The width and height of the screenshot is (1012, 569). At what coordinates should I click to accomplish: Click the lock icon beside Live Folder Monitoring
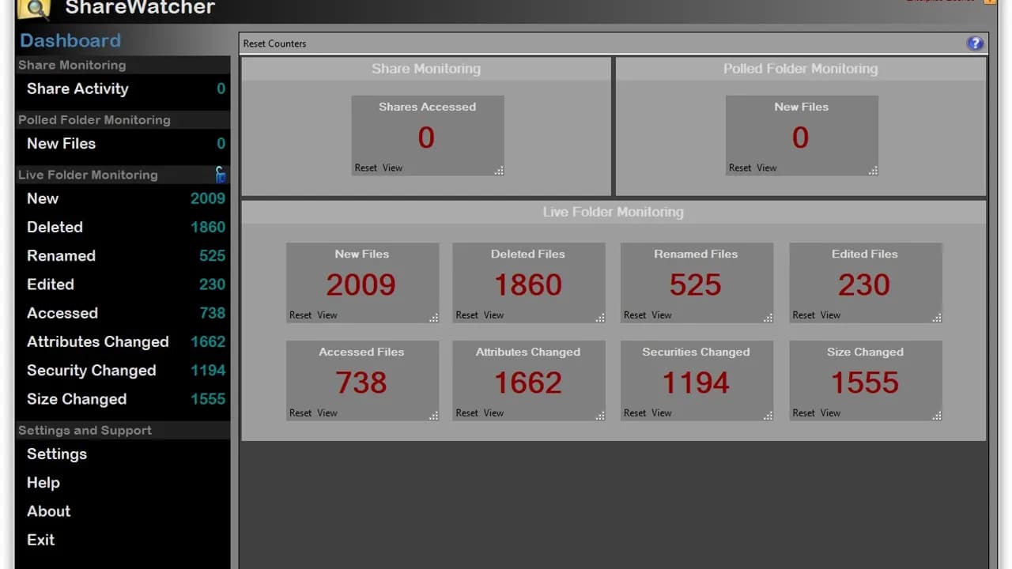tap(221, 175)
